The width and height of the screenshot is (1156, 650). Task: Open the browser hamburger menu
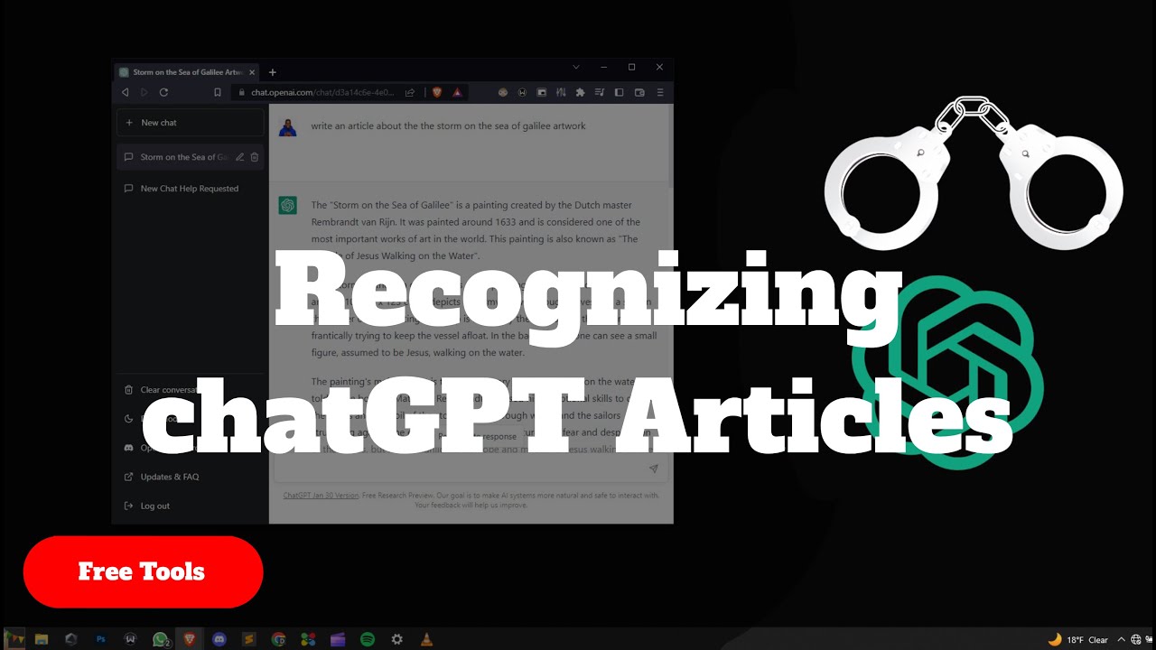tap(660, 92)
